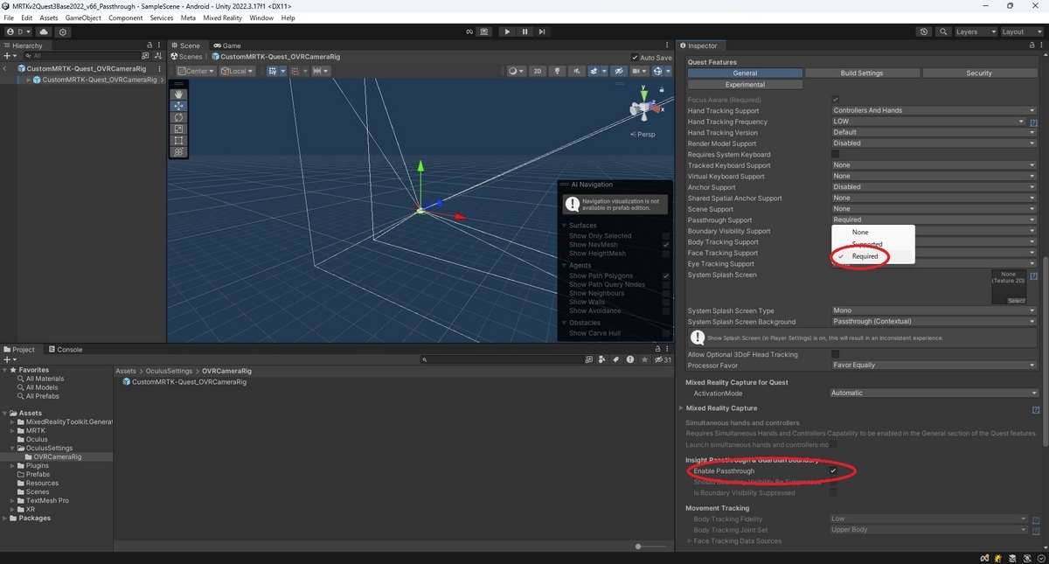
Task: Toggle Auto Save checkbox
Action: click(x=635, y=58)
